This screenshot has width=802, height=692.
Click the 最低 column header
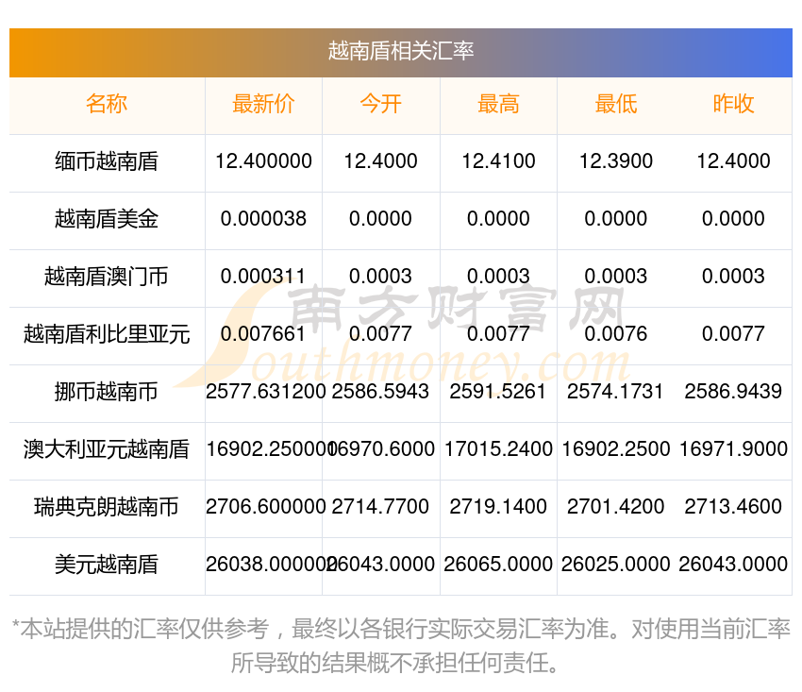point(616,104)
